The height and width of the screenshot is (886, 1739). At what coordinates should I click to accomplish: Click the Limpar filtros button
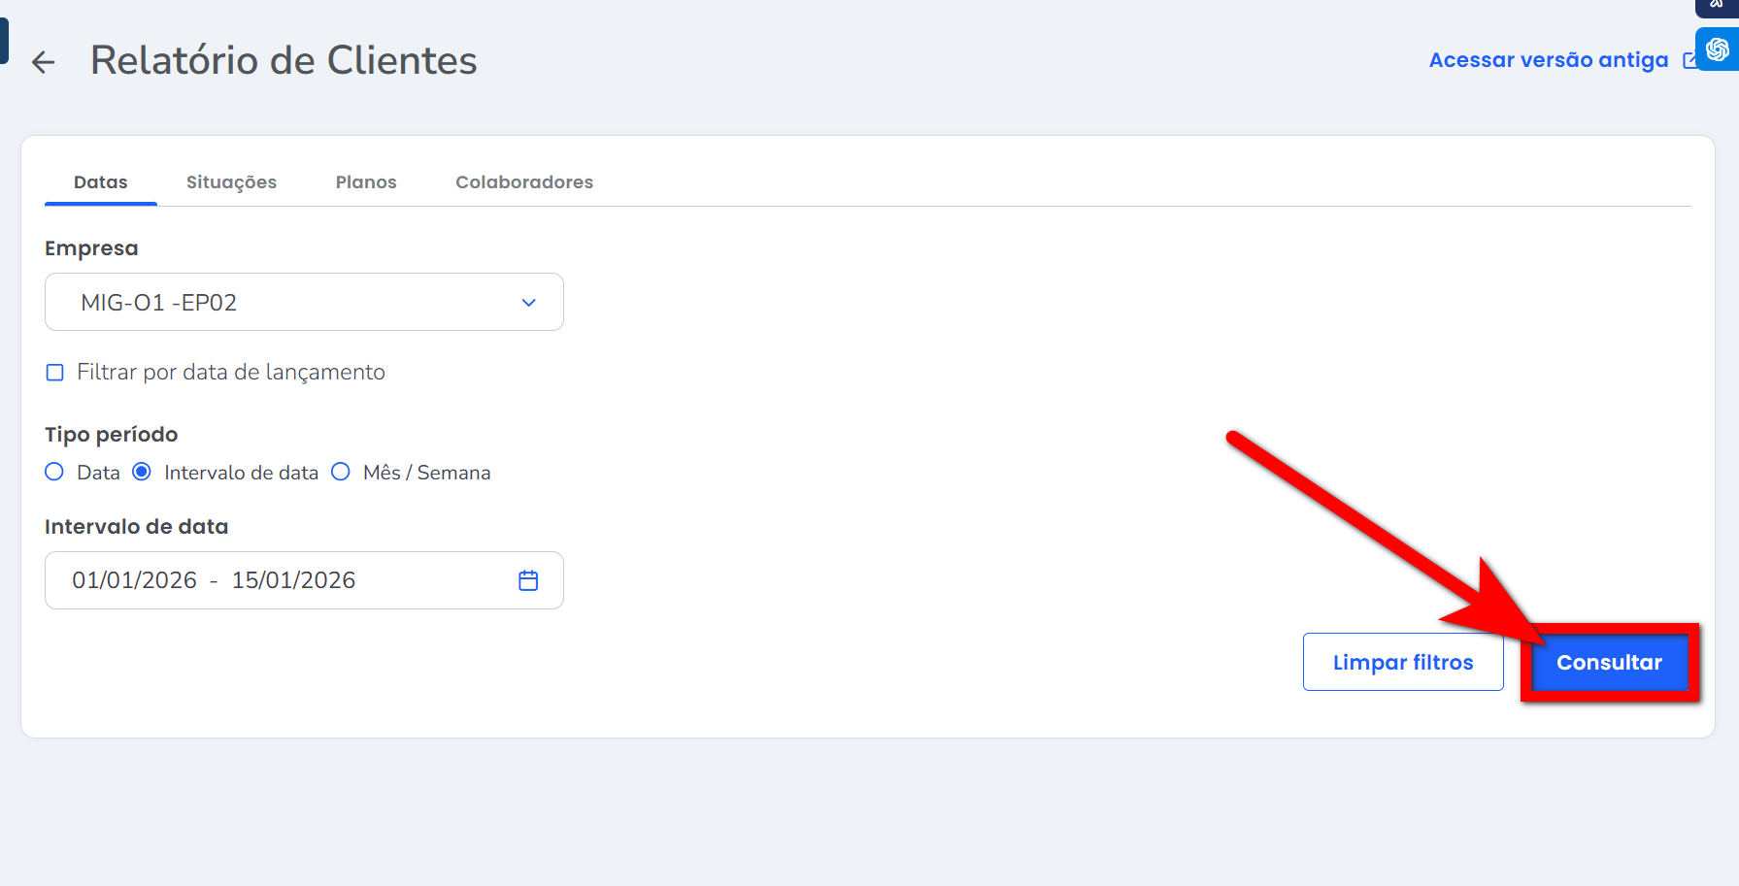(x=1402, y=662)
